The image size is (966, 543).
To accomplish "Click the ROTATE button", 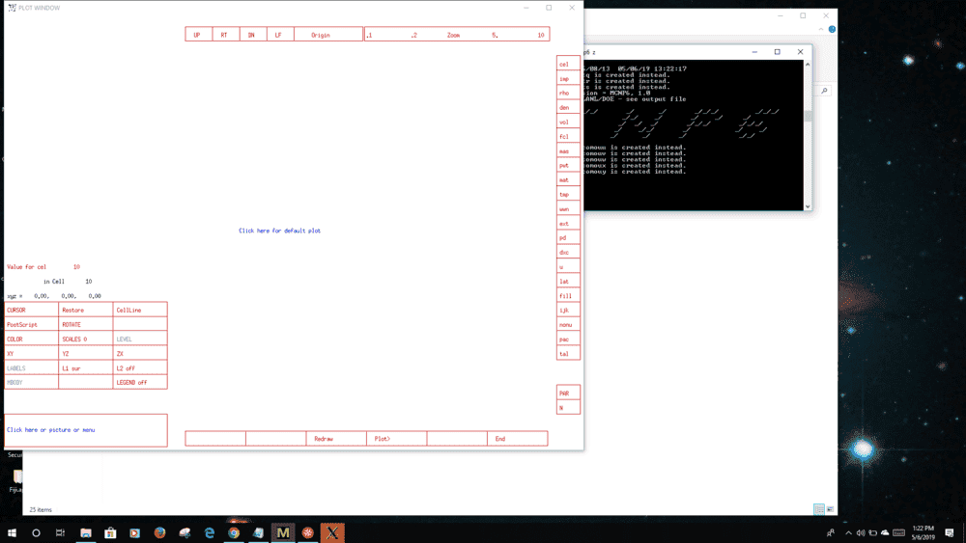I will point(86,325).
